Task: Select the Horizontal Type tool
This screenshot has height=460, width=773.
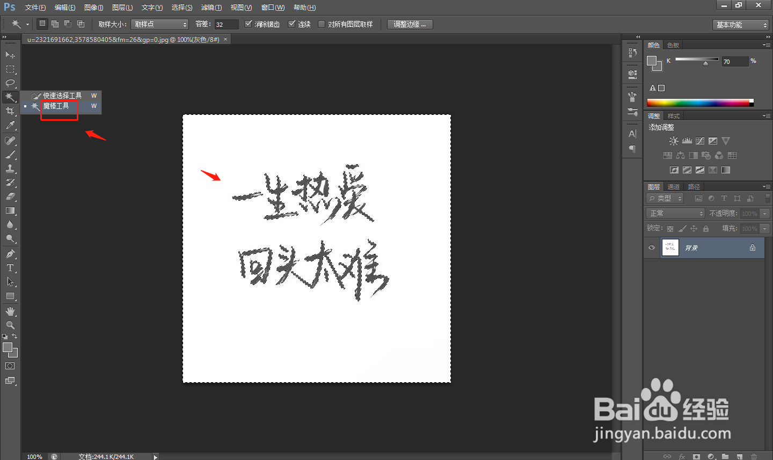Action: pyautogui.click(x=10, y=268)
